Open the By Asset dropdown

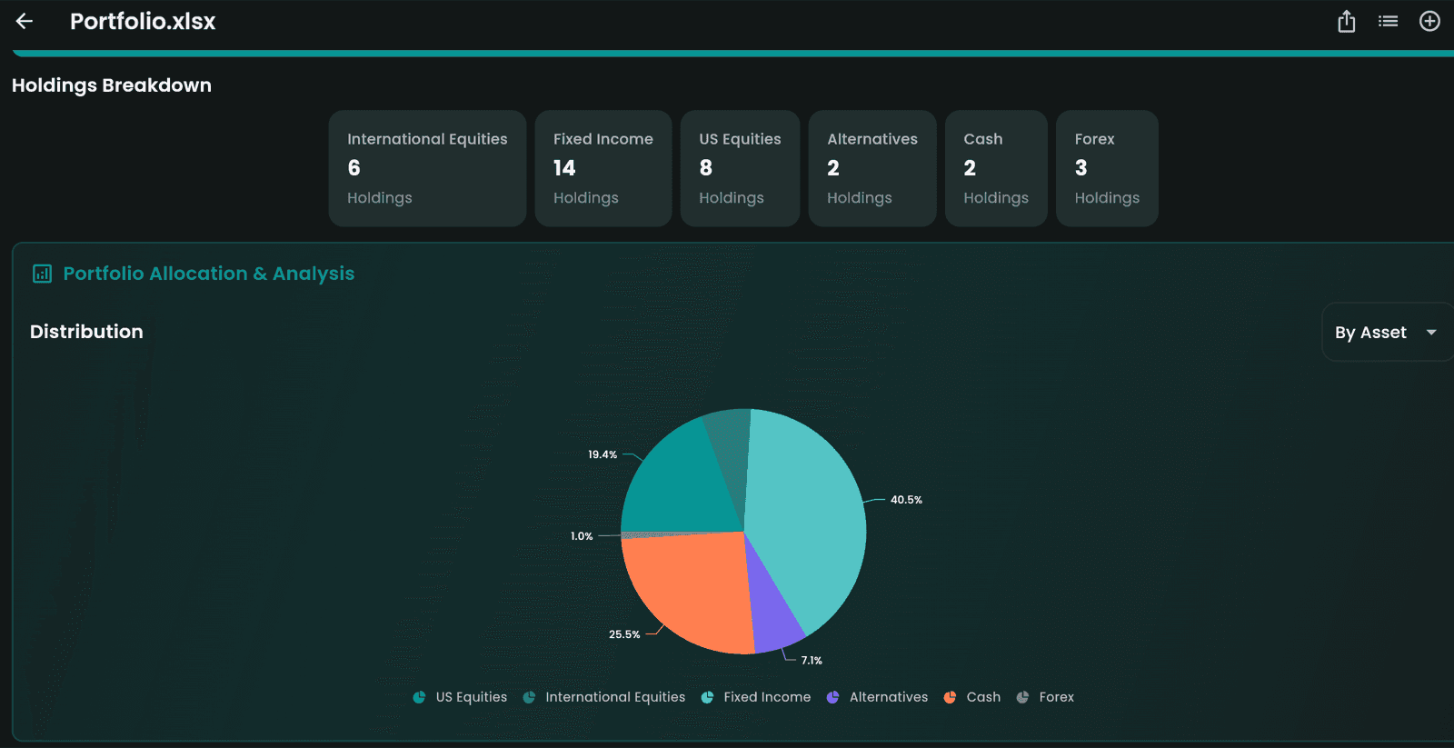coord(1370,333)
